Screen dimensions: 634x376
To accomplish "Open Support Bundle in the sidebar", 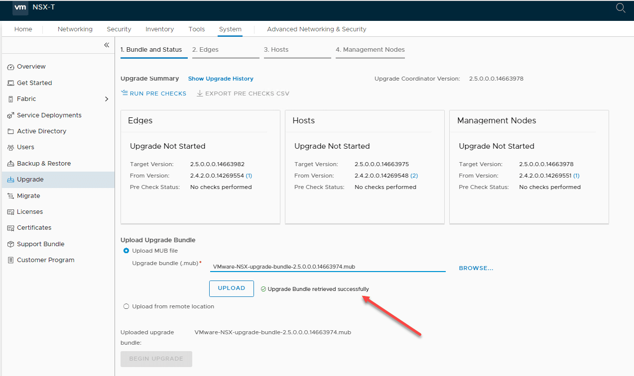I will (x=10, y=244).
